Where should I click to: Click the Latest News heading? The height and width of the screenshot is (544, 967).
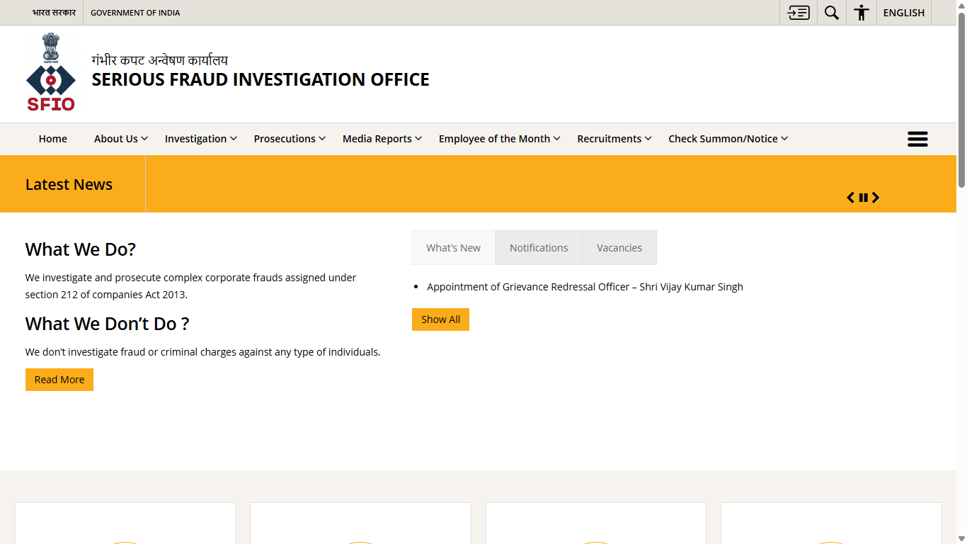(69, 184)
